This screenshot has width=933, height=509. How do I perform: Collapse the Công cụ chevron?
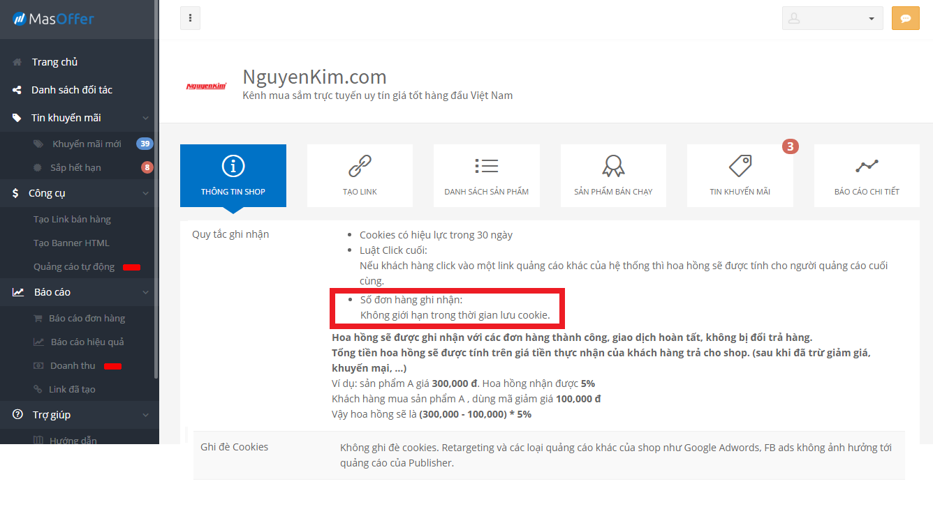pyautogui.click(x=145, y=193)
